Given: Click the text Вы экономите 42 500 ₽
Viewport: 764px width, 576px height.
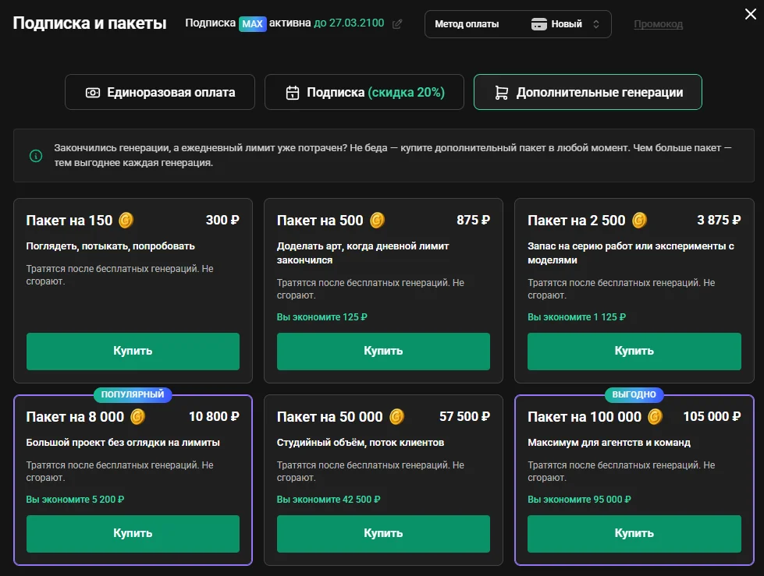Looking at the screenshot, I should [329, 500].
